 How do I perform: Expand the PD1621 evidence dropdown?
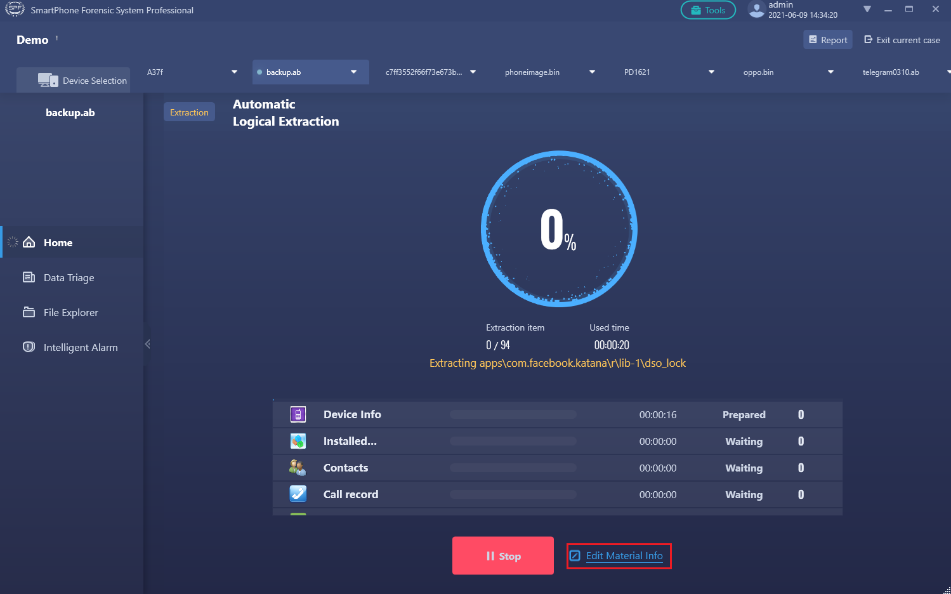coord(711,72)
